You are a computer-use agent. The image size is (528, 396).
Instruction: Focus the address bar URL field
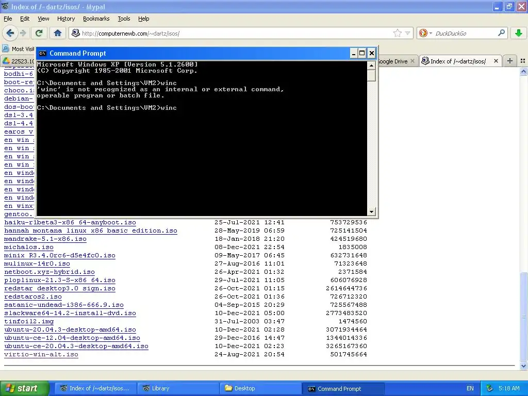click(x=236, y=34)
